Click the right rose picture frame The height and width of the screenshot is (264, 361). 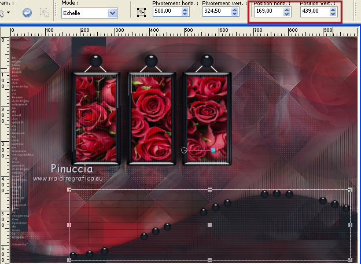pyautogui.click(x=207, y=119)
